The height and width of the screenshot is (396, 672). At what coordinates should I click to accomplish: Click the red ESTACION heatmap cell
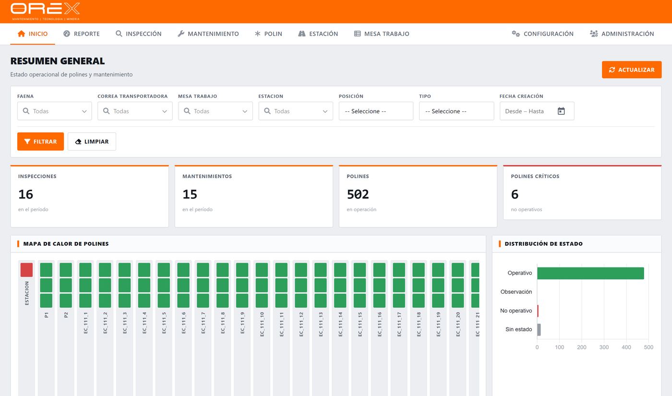pyautogui.click(x=26, y=270)
